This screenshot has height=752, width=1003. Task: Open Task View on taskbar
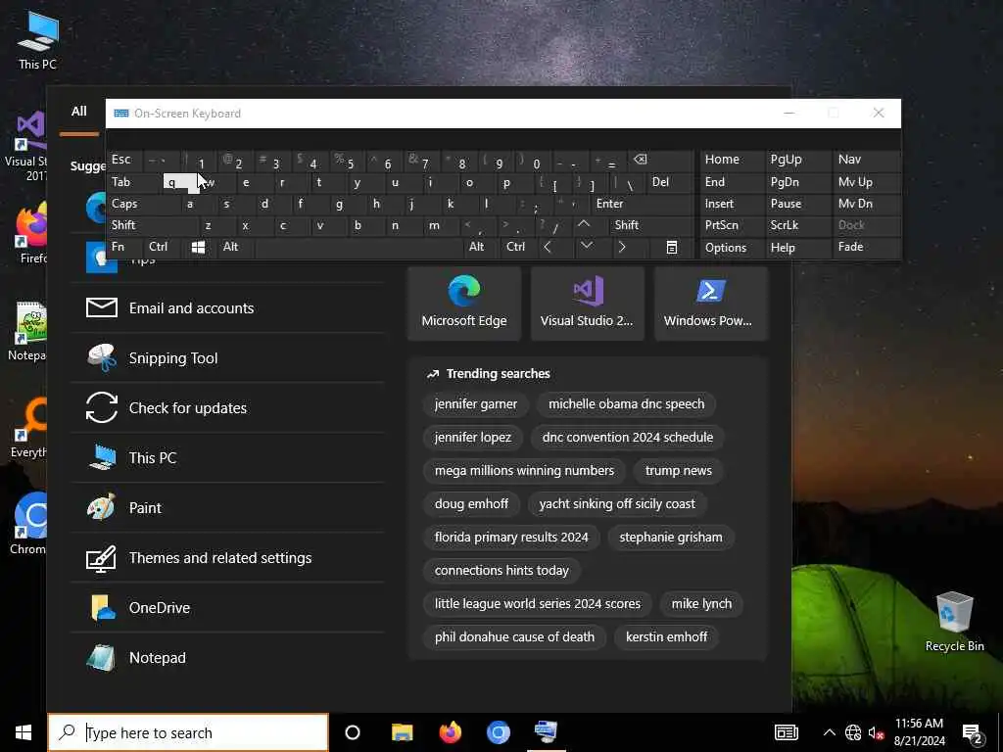353,732
